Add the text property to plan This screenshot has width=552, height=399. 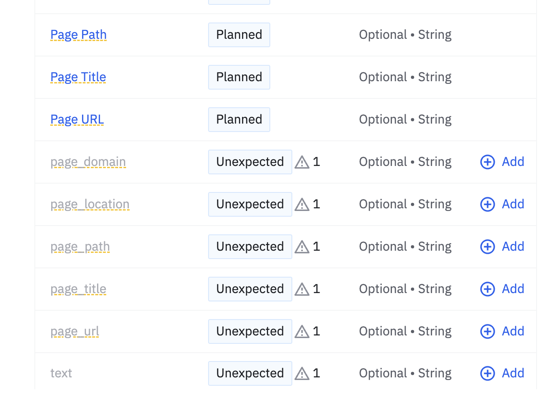click(502, 373)
